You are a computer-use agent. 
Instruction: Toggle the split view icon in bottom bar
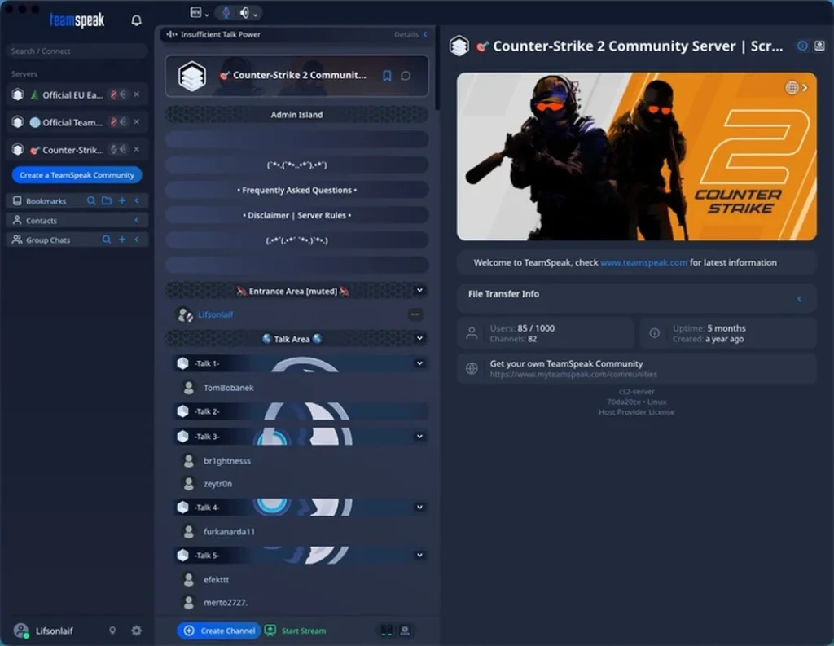coord(387,631)
